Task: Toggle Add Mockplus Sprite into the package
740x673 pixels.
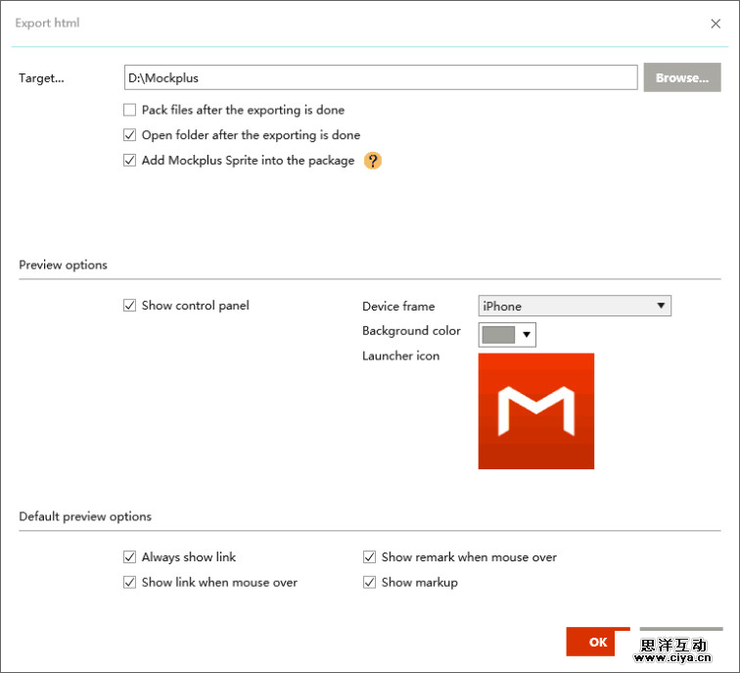Action: (x=130, y=161)
